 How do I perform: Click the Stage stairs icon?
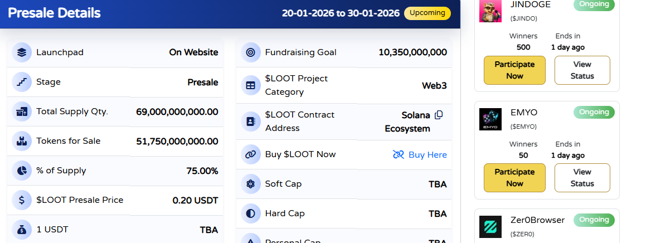pyautogui.click(x=22, y=82)
